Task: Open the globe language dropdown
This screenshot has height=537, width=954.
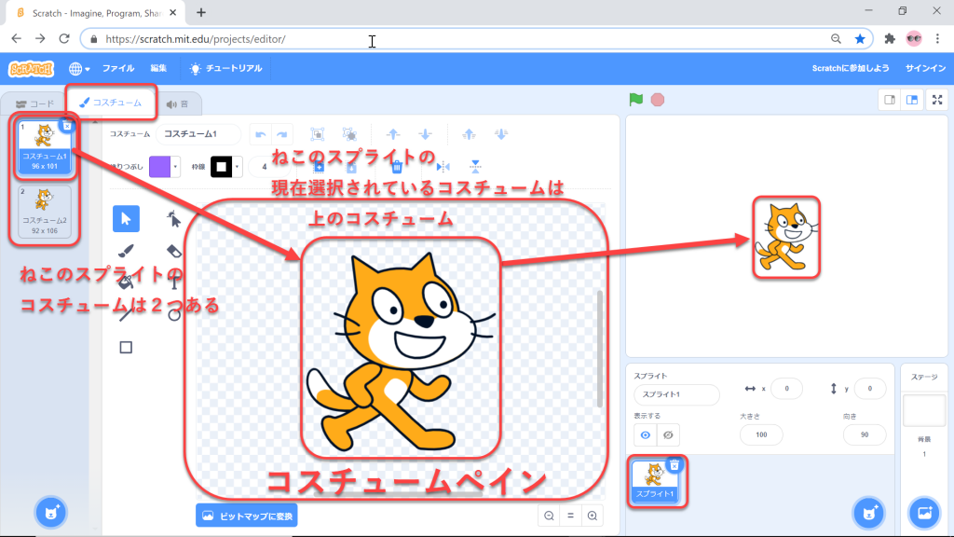Action: click(x=79, y=69)
